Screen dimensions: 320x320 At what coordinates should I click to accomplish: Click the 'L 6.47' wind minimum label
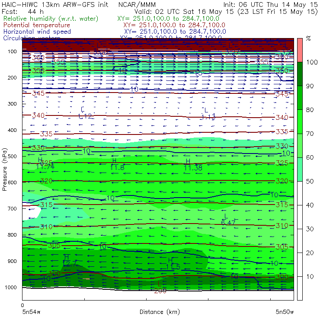(228, 219)
